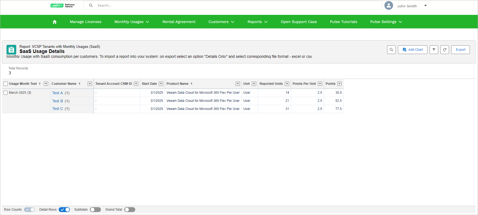Enable the Subtotals switch
This screenshot has height=215, width=478.
point(95,210)
